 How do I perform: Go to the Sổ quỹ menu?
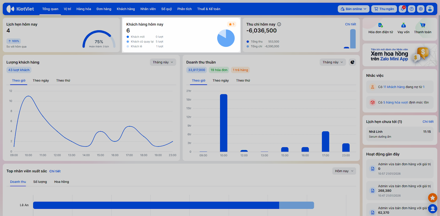(166, 9)
